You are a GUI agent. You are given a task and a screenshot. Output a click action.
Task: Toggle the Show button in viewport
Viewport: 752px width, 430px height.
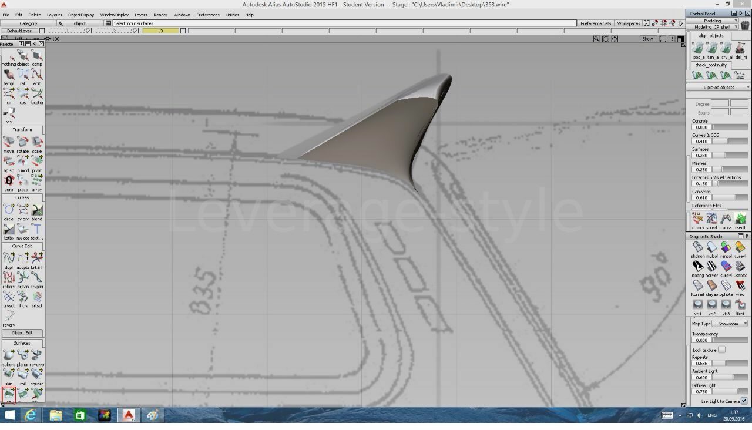[647, 39]
